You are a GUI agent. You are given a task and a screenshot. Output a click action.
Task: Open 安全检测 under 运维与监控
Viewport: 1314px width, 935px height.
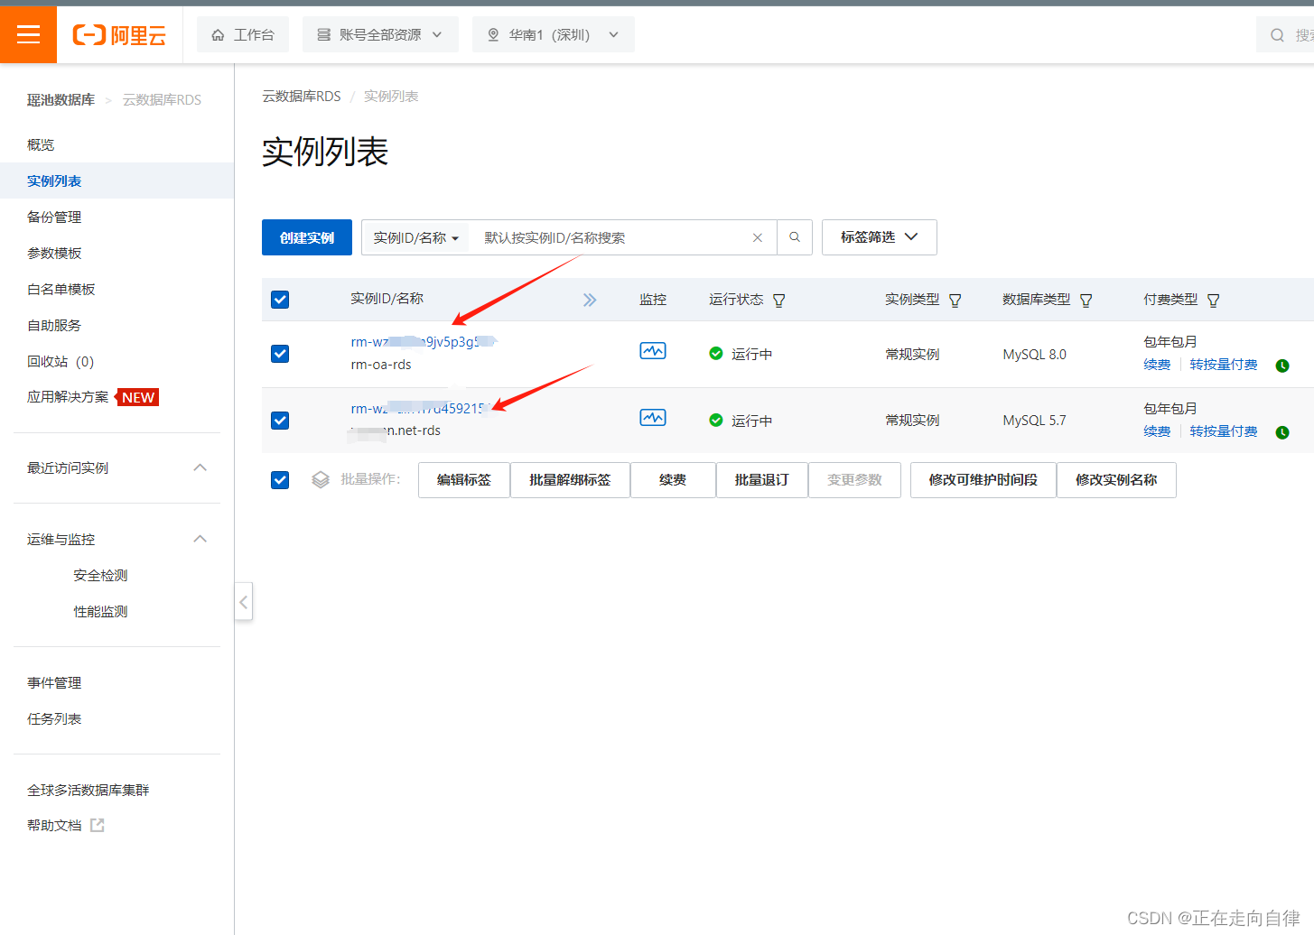[x=100, y=575]
